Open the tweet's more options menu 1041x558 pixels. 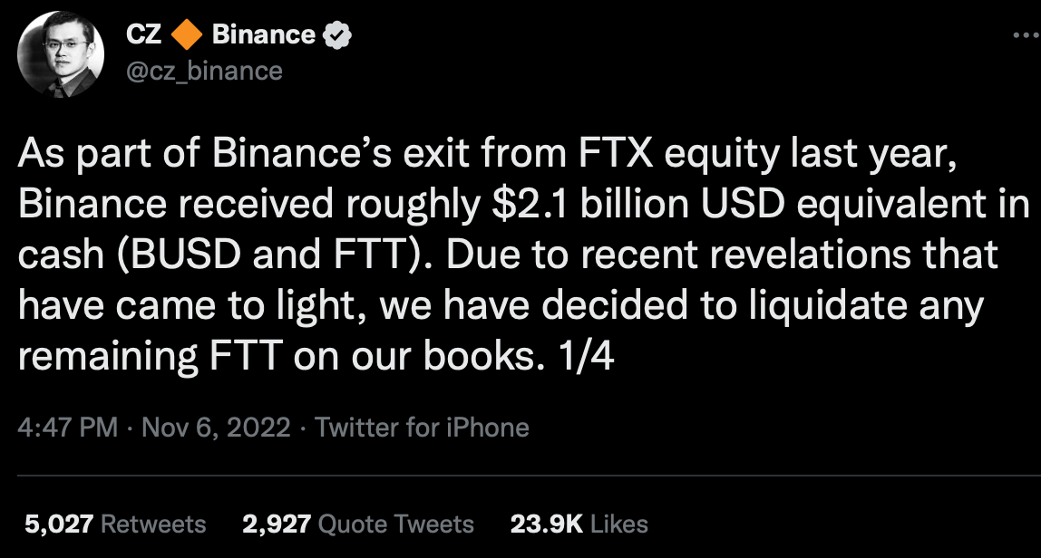pos(1027,33)
